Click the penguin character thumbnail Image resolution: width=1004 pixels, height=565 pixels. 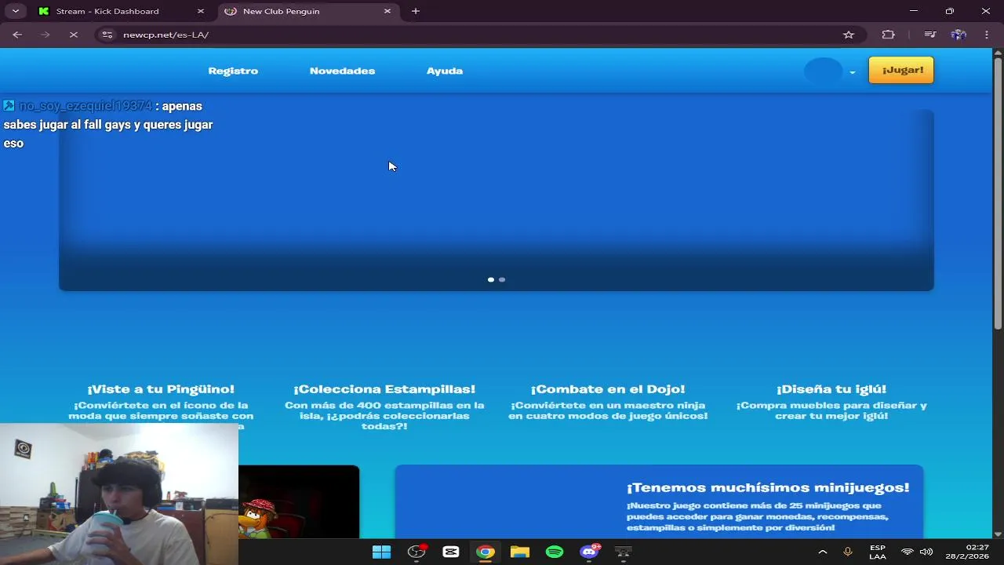(x=299, y=502)
